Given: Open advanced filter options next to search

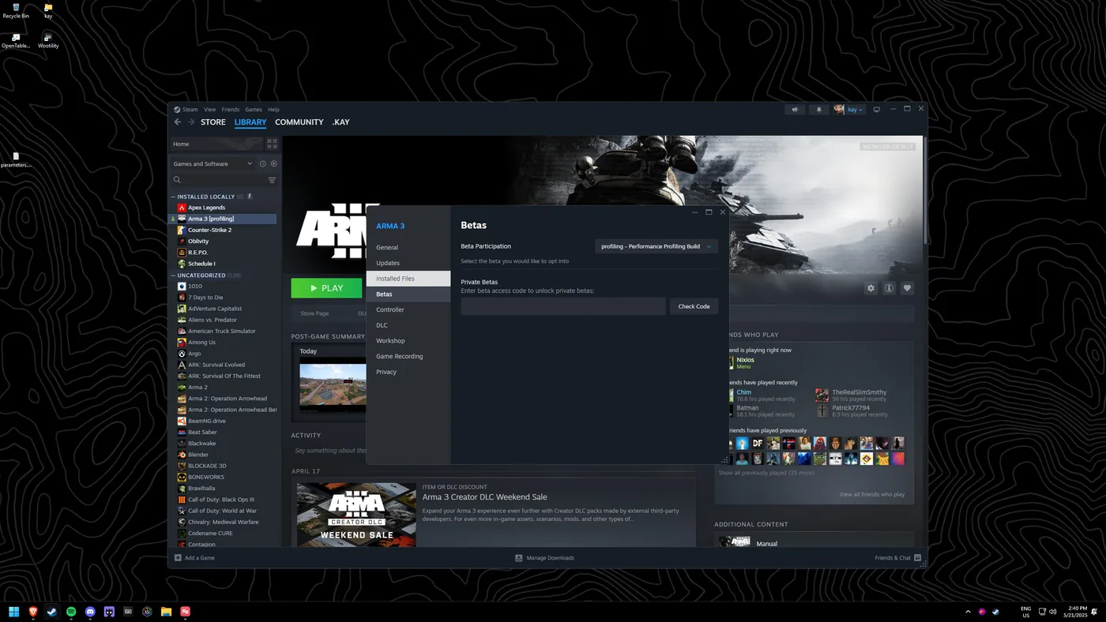Looking at the screenshot, I should point(272,180).
